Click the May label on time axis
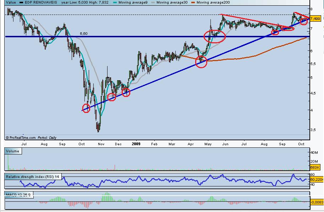 208,144
